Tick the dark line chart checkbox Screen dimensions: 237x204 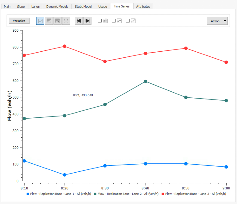(114, 21)
